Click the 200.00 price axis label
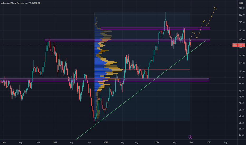This screenshot has width=246, height=145. pyautogui.click(x=242, y=22)
